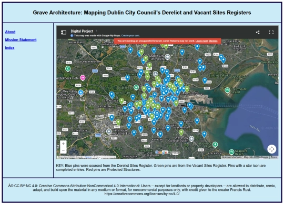Select the Ballymount Industrial Estate marker icon
The width and height of the screenshot is (284, 213).
(x=109, y=131)
